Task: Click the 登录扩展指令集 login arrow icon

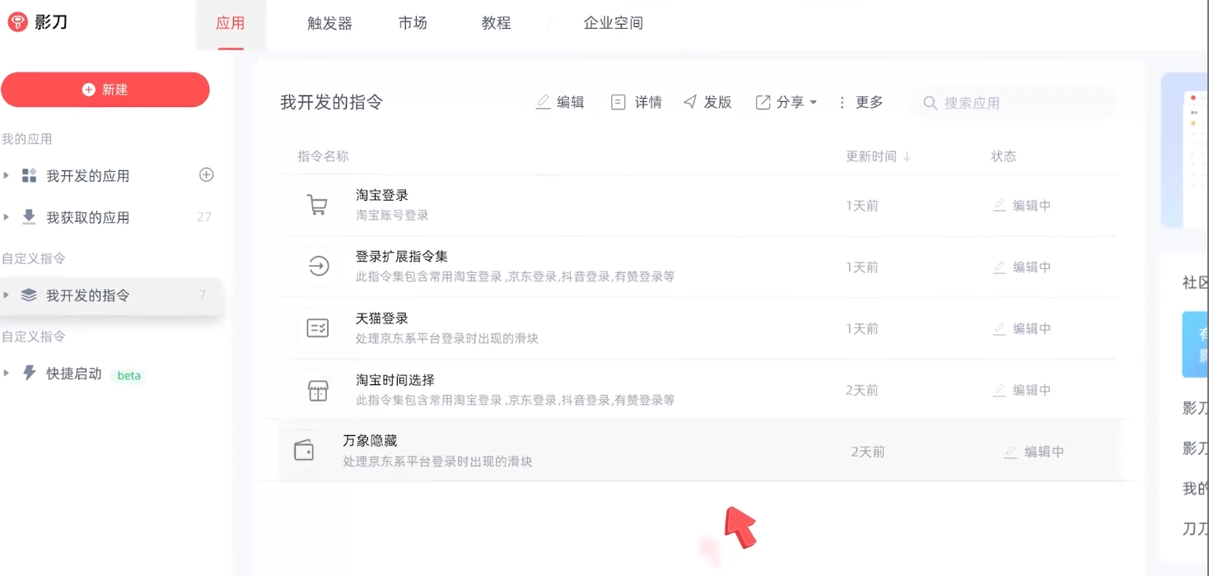Action: pos(318,266)
